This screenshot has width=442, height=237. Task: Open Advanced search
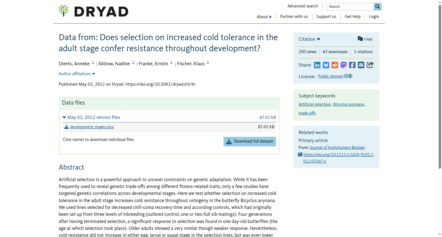click(303, 6)
